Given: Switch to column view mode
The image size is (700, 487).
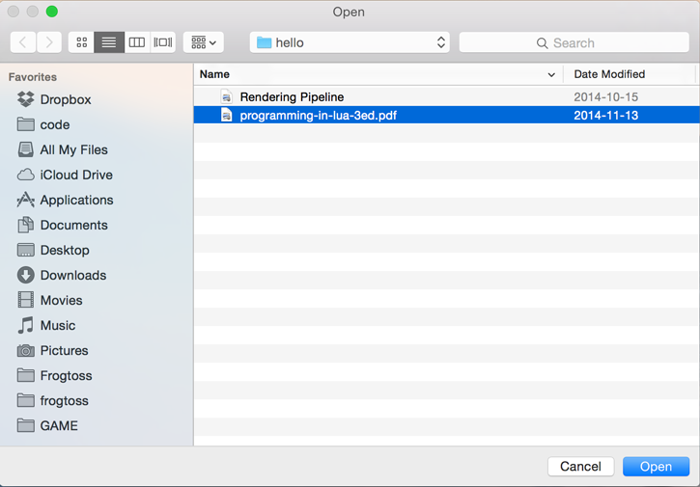Looking at the screenshot, I should (136, 42).
